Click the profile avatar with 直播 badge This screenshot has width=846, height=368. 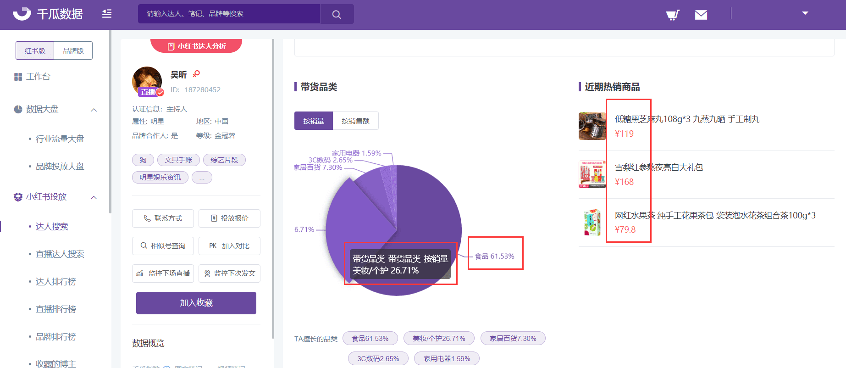point(147,81)
